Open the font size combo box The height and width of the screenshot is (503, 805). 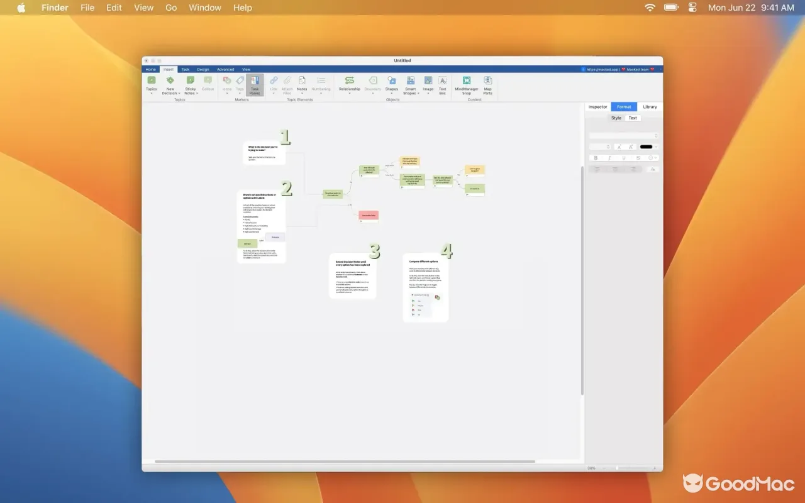pos(600,146)
